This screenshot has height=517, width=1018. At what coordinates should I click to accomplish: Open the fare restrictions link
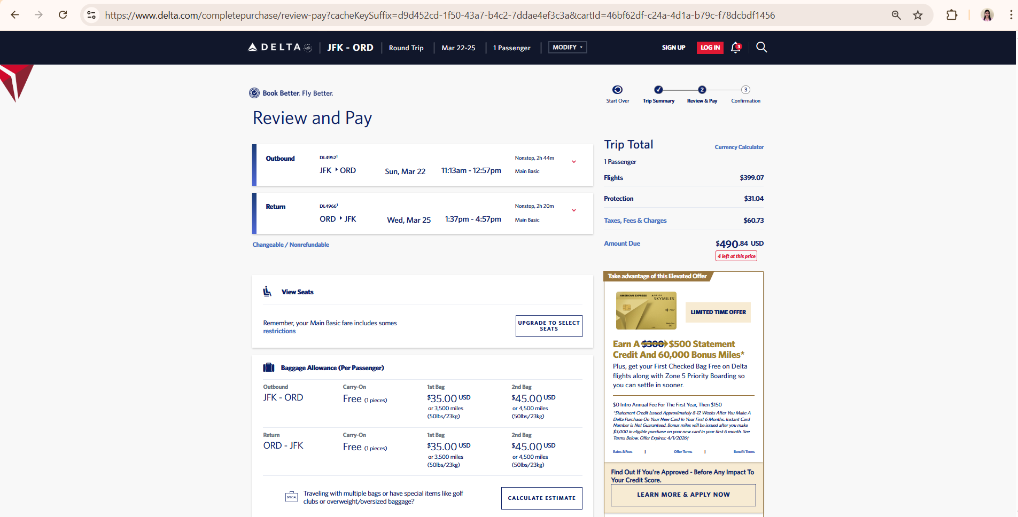(x=279, y=331)
